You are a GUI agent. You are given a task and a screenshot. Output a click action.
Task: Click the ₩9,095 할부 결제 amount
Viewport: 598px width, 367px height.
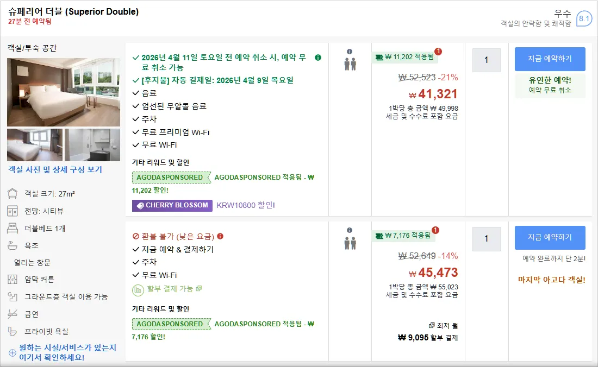coord(428,338)
